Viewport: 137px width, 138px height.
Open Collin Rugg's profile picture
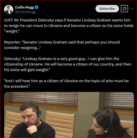coord(9,10)
